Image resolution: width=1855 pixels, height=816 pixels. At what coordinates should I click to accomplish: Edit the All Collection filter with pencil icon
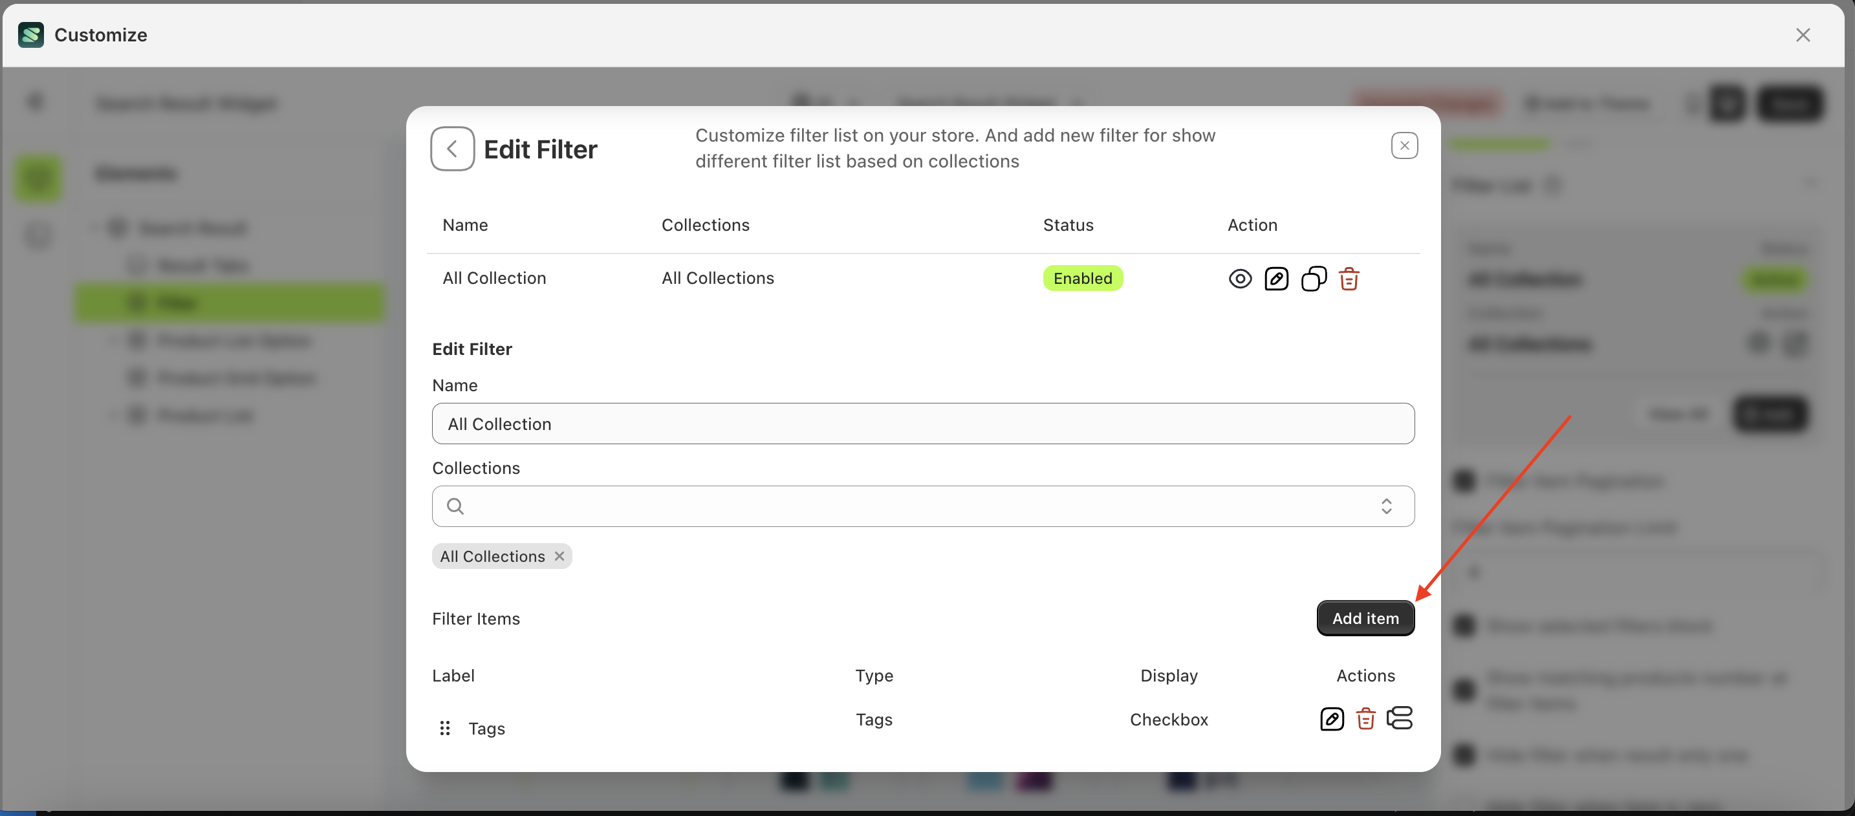click(1276, 279)
